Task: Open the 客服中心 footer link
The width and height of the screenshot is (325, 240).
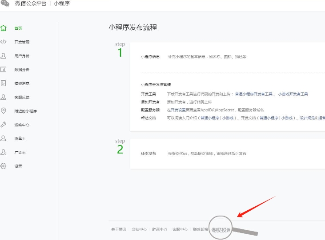Action: (180, 230)
